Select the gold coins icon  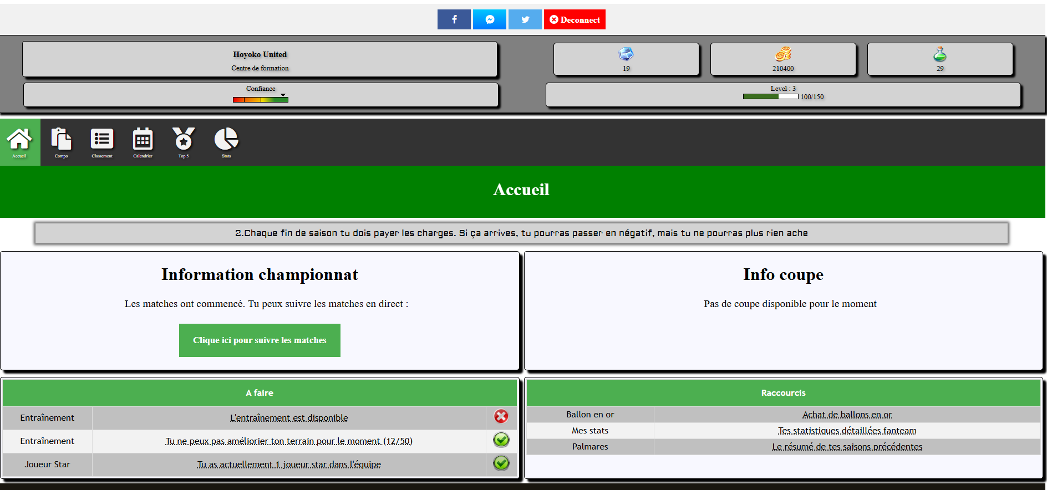(x=783, y=54)
